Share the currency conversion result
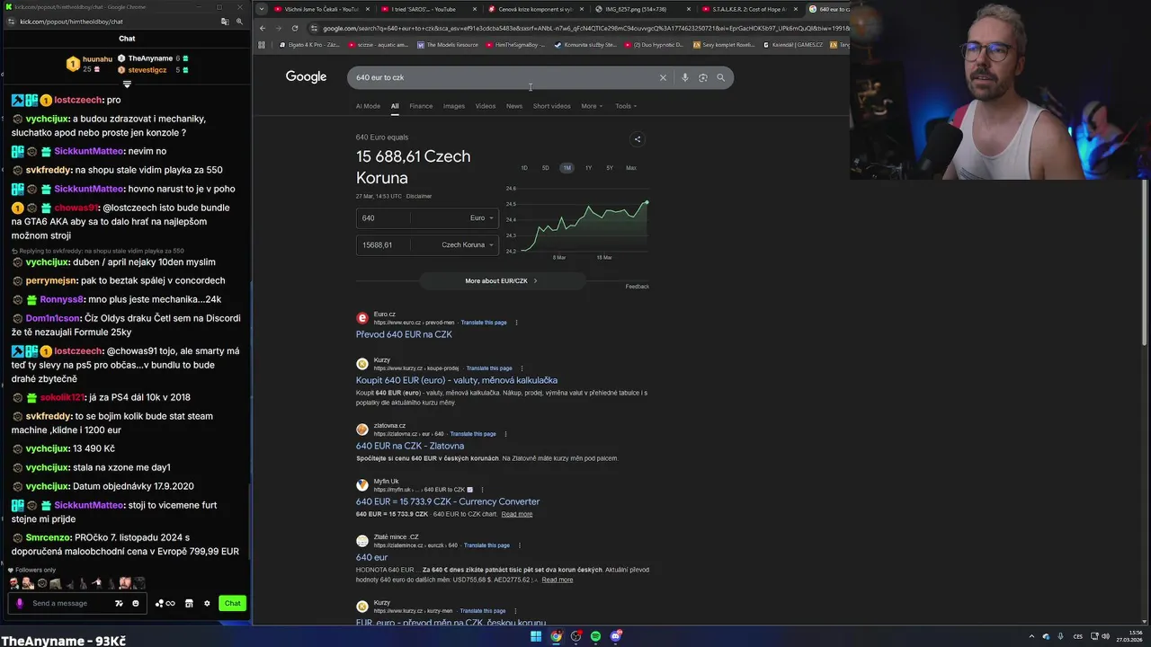The image size is (1151, 647). [637, 139]
